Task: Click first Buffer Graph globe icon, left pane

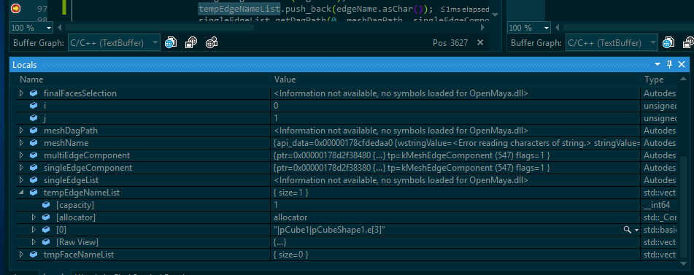Action: click(x=171, y=43)
